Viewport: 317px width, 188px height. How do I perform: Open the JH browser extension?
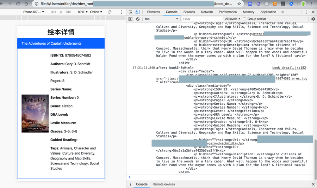250,4
